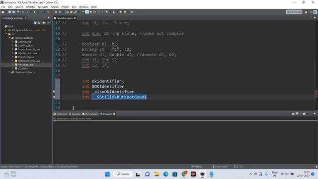Open the Refactor menu
Image resolution: width=318 pixels, height=179 pixels.
31,7
